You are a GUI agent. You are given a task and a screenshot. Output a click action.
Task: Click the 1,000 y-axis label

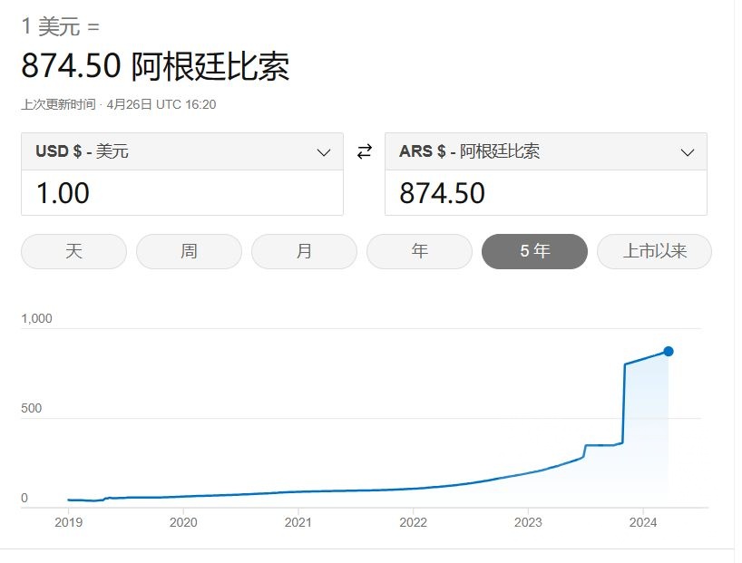pyautogui.click(x=36, y=318)
